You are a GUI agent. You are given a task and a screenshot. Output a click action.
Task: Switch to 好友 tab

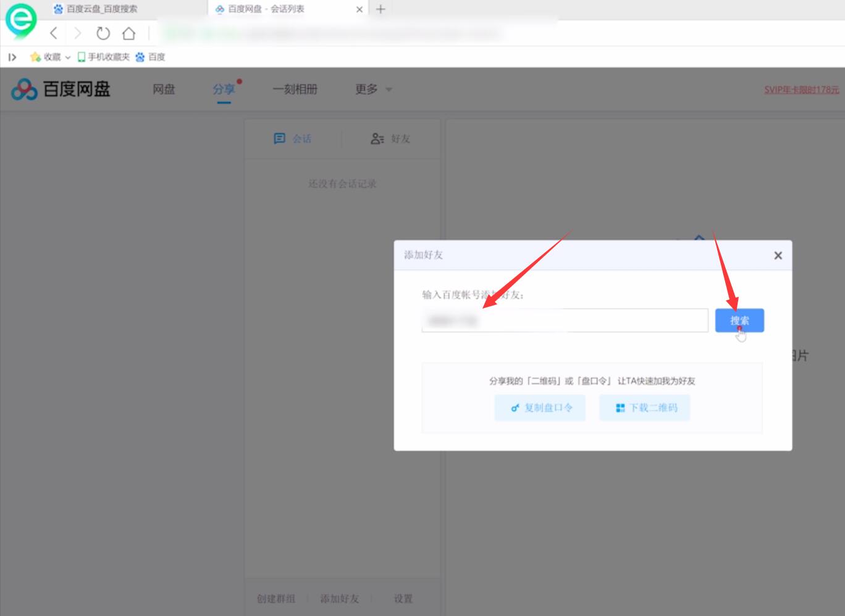click(390, 139)
